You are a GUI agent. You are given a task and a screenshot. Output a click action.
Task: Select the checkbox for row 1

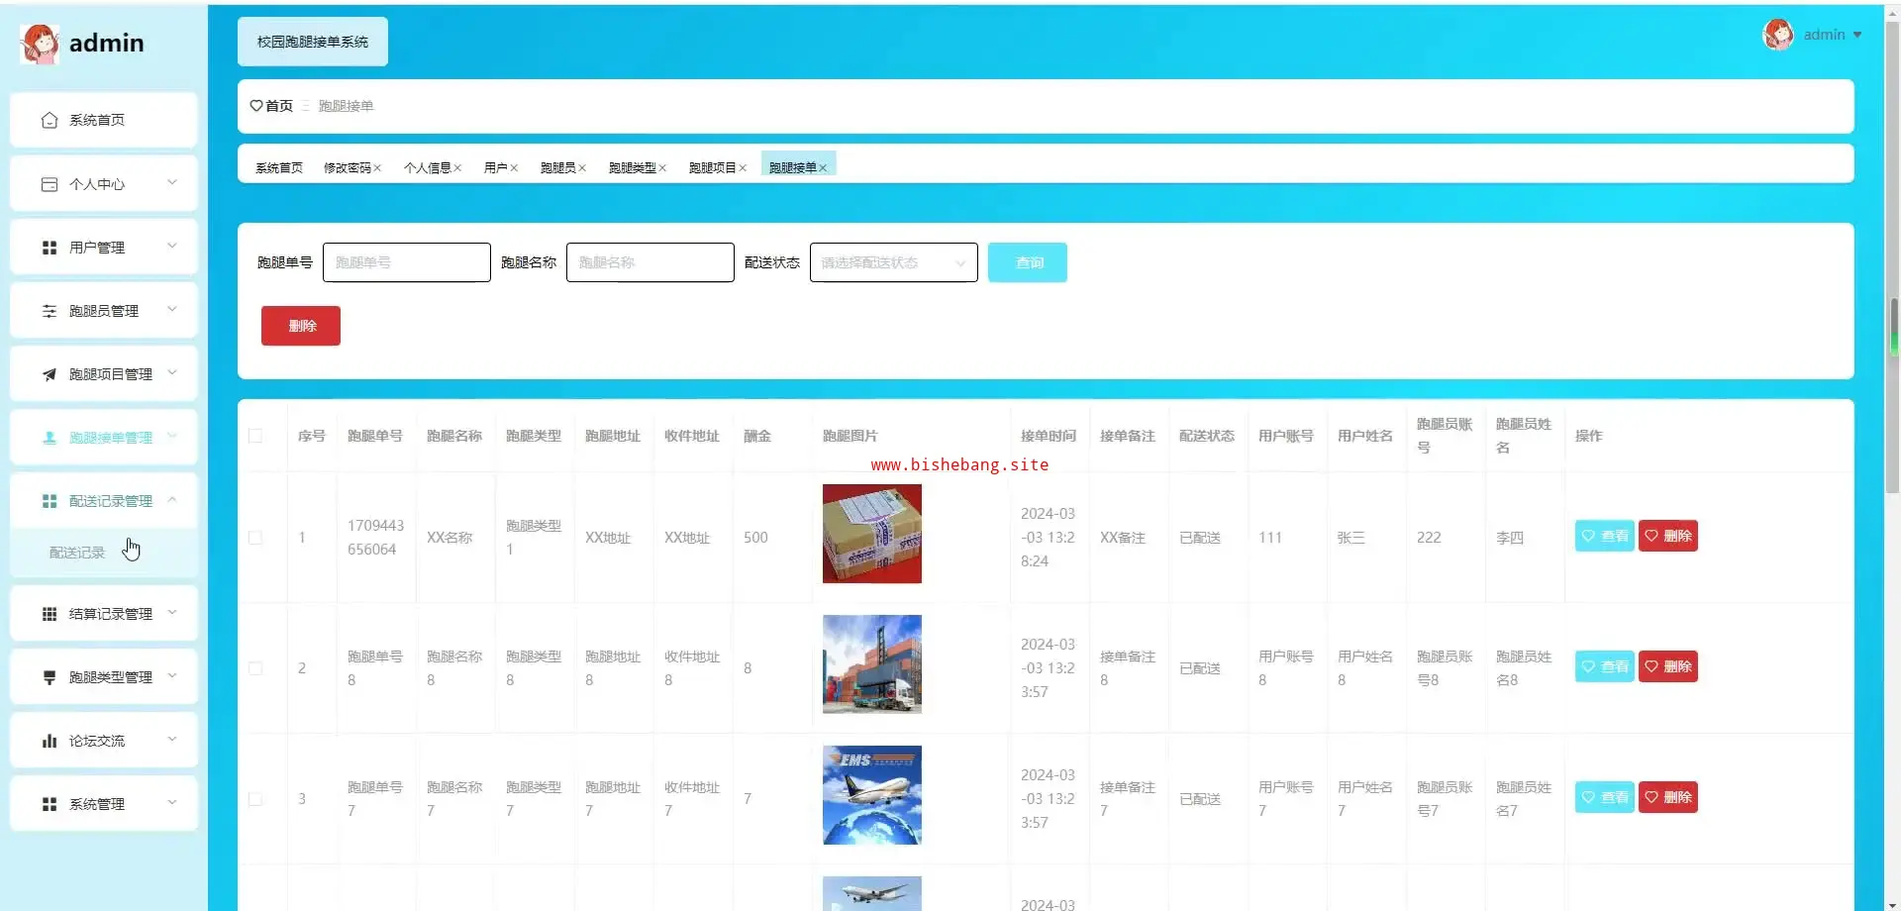tap(255, 538)
